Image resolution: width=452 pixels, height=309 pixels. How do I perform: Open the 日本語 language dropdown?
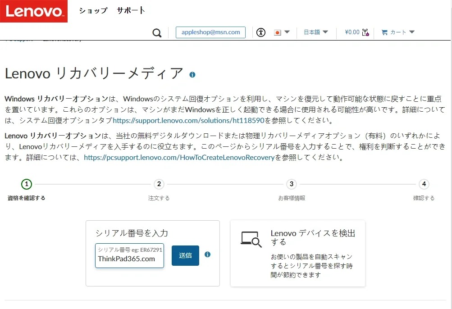point(315,32)
